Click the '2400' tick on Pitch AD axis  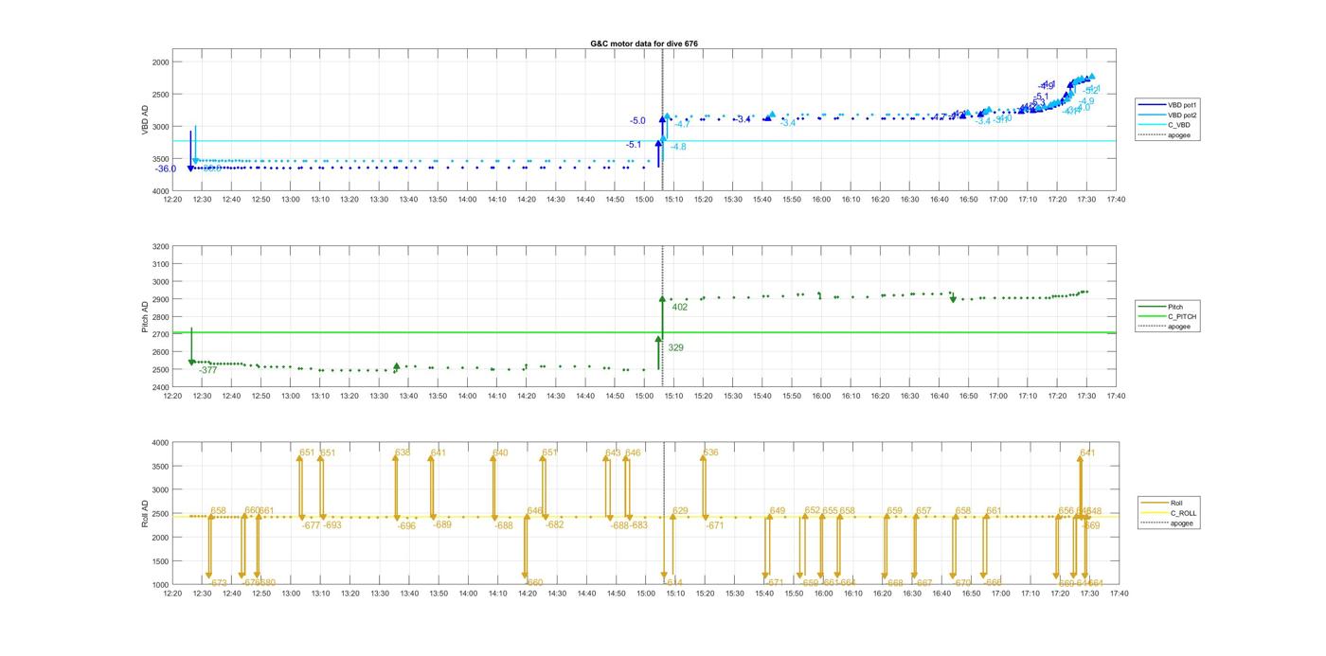pos(161,388)
